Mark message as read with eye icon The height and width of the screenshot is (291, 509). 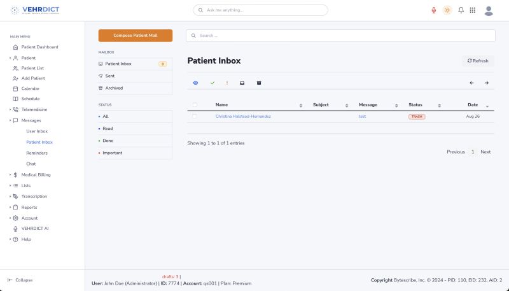(196, 83)
